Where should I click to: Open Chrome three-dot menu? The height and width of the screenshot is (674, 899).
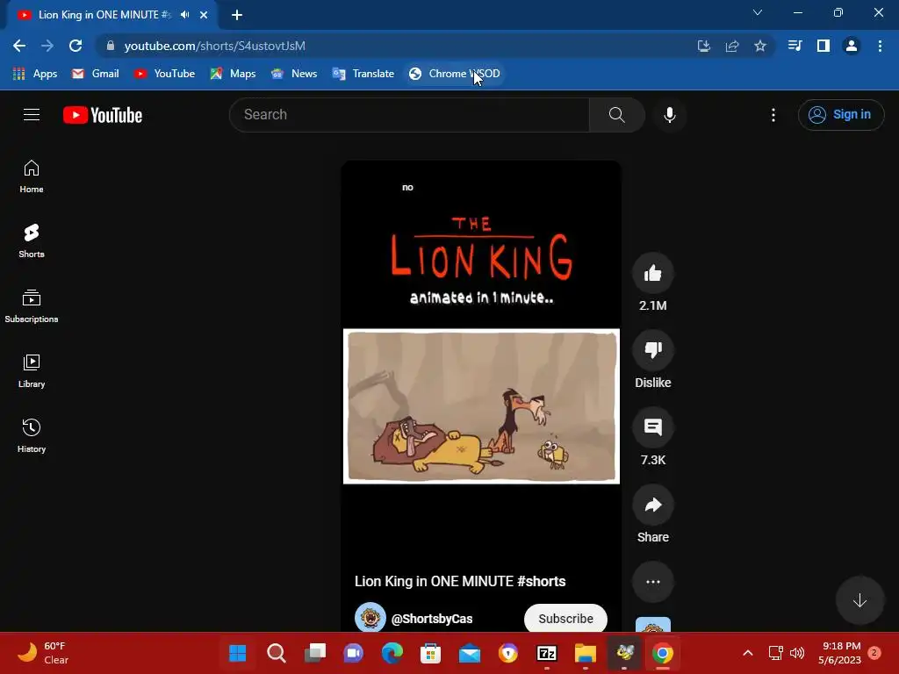click(880, 46)
